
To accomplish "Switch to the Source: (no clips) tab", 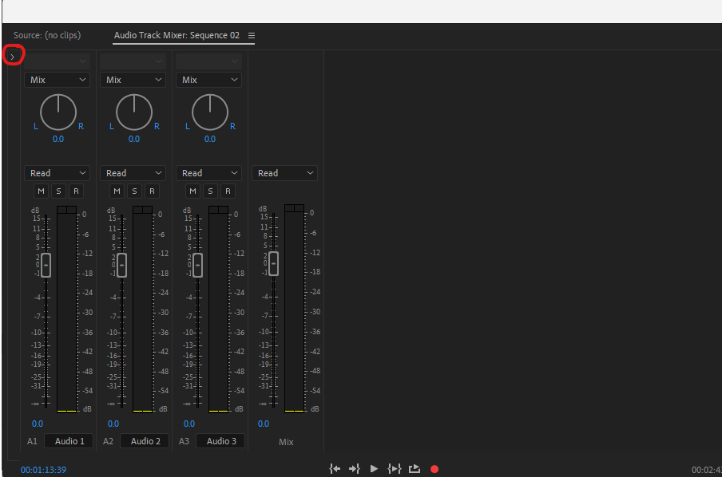I will (46, 35).
